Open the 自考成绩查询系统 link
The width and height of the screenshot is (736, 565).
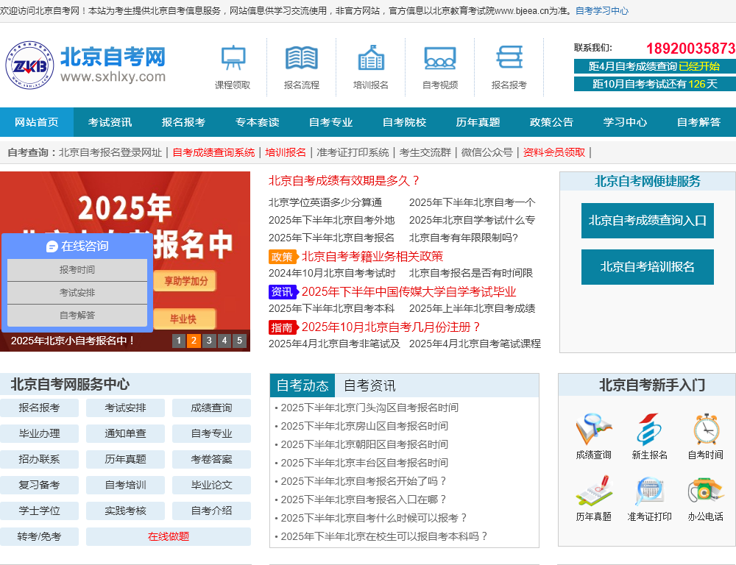click(213, 152)
